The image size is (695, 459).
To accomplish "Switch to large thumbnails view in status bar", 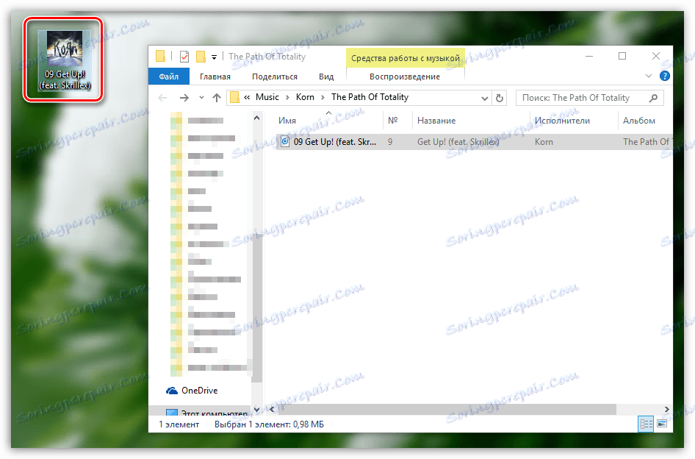I will coord(662,424).
